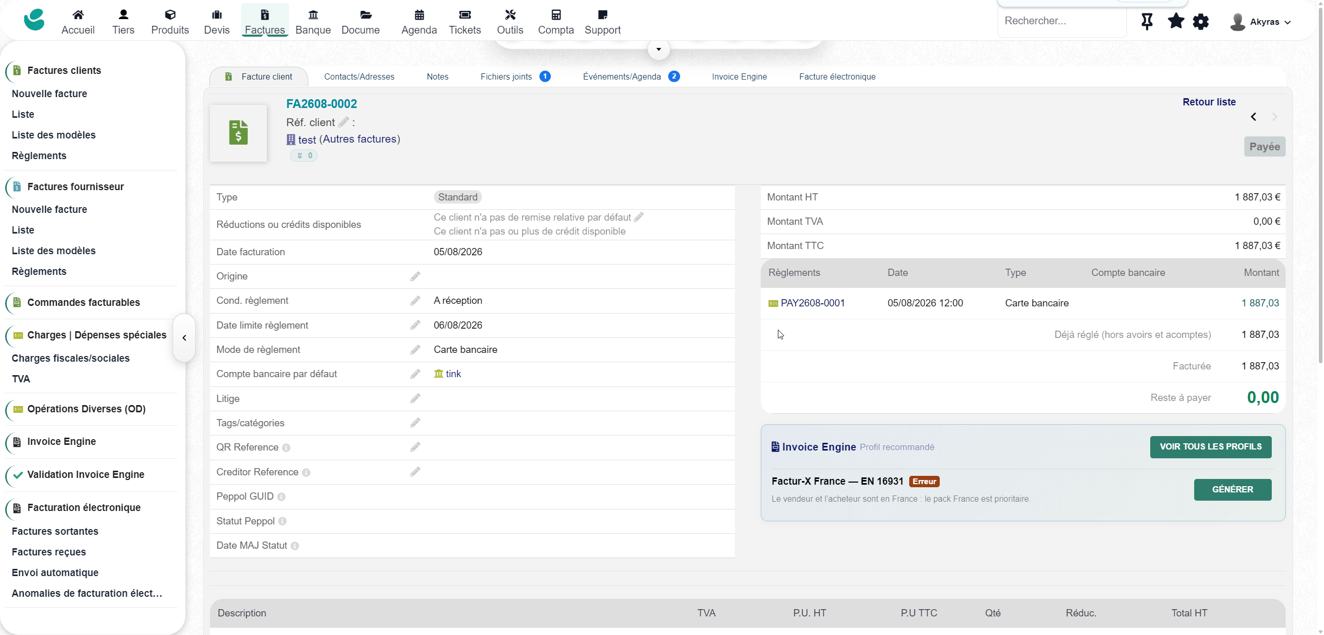
Task: Select the Factures top menu
Action: coord(265,21)
